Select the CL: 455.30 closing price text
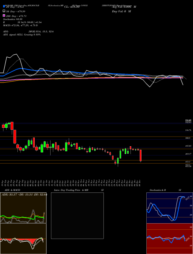Screen dimensions: 193x254 pyautogui.click(x=72, y=7)
